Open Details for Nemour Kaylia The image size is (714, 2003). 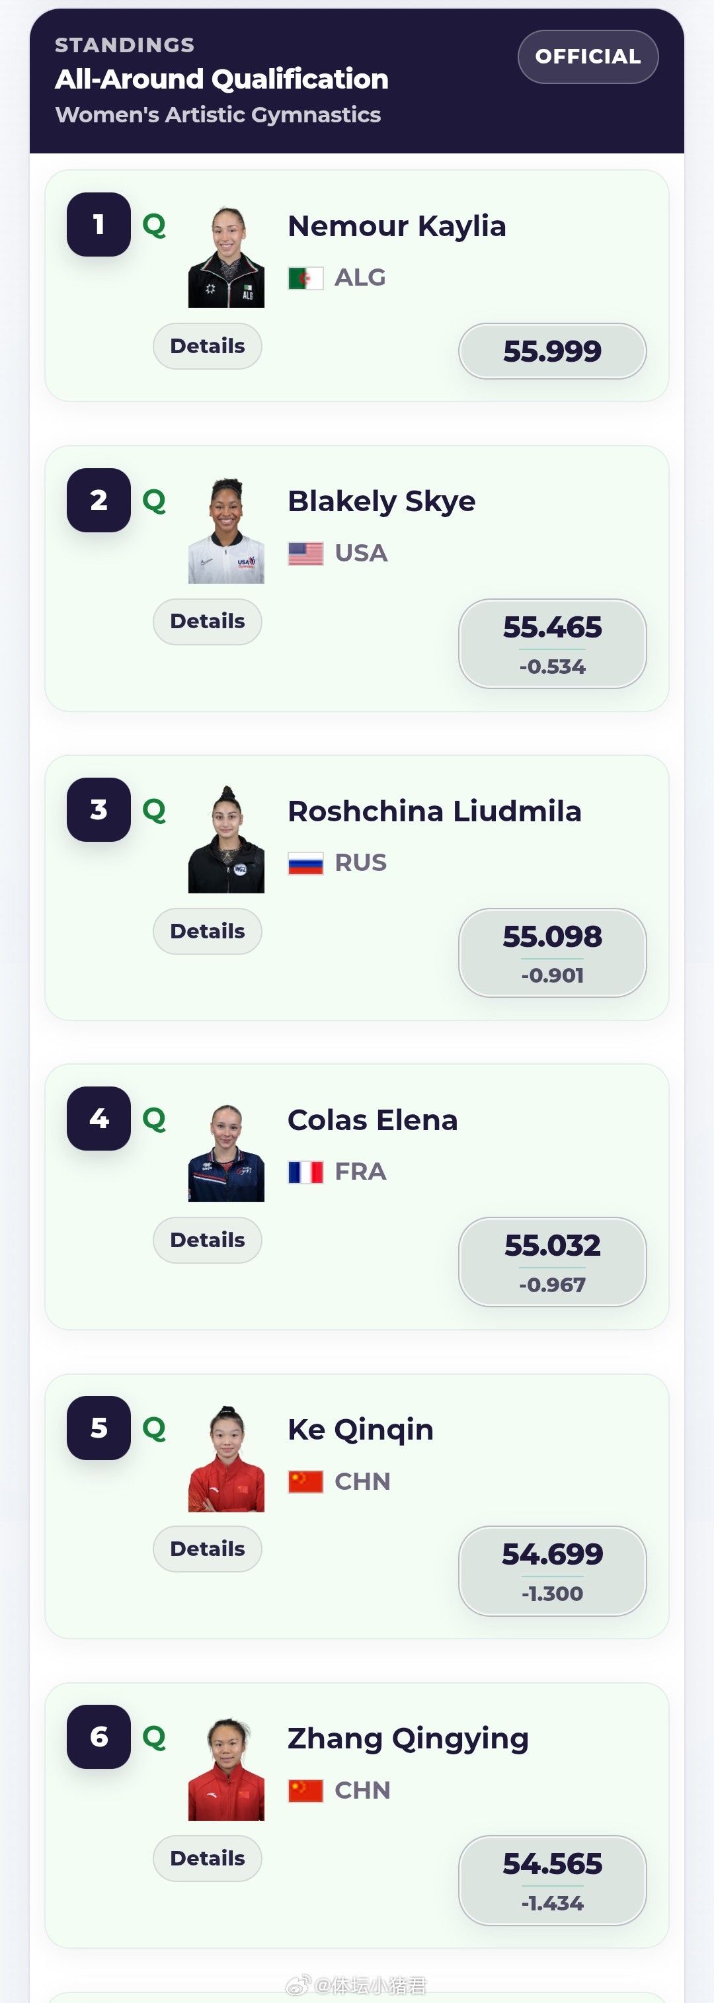[x=207, y=346]
